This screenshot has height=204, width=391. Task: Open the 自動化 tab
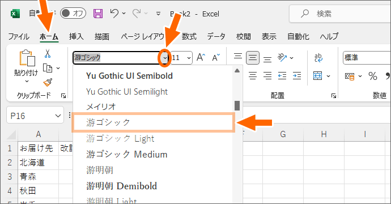pos(298,37)
